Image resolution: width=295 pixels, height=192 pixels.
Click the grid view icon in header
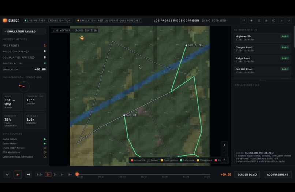259,21
